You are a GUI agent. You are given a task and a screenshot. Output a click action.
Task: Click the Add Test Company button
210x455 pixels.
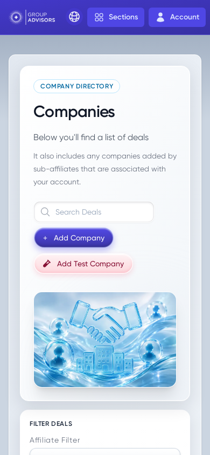click(83, 264)
